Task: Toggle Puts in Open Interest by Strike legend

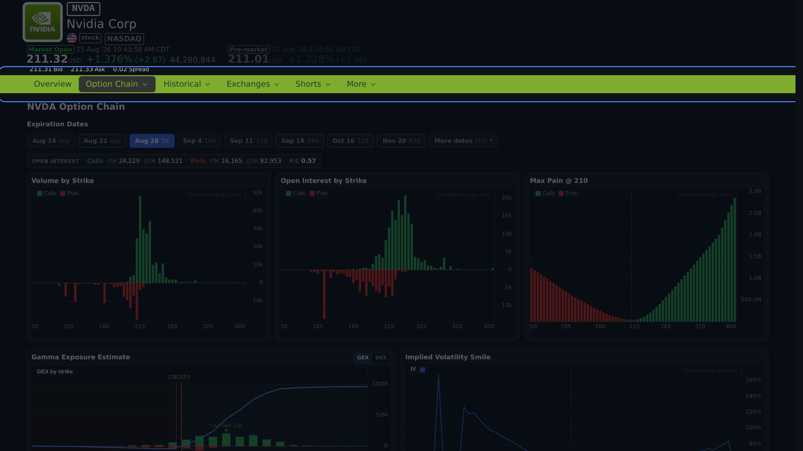Action: pos(319,193)
